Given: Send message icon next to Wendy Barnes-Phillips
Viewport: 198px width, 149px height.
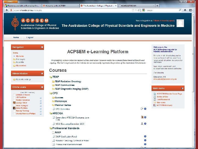Looking at the screenshot, I should [41, 114].
